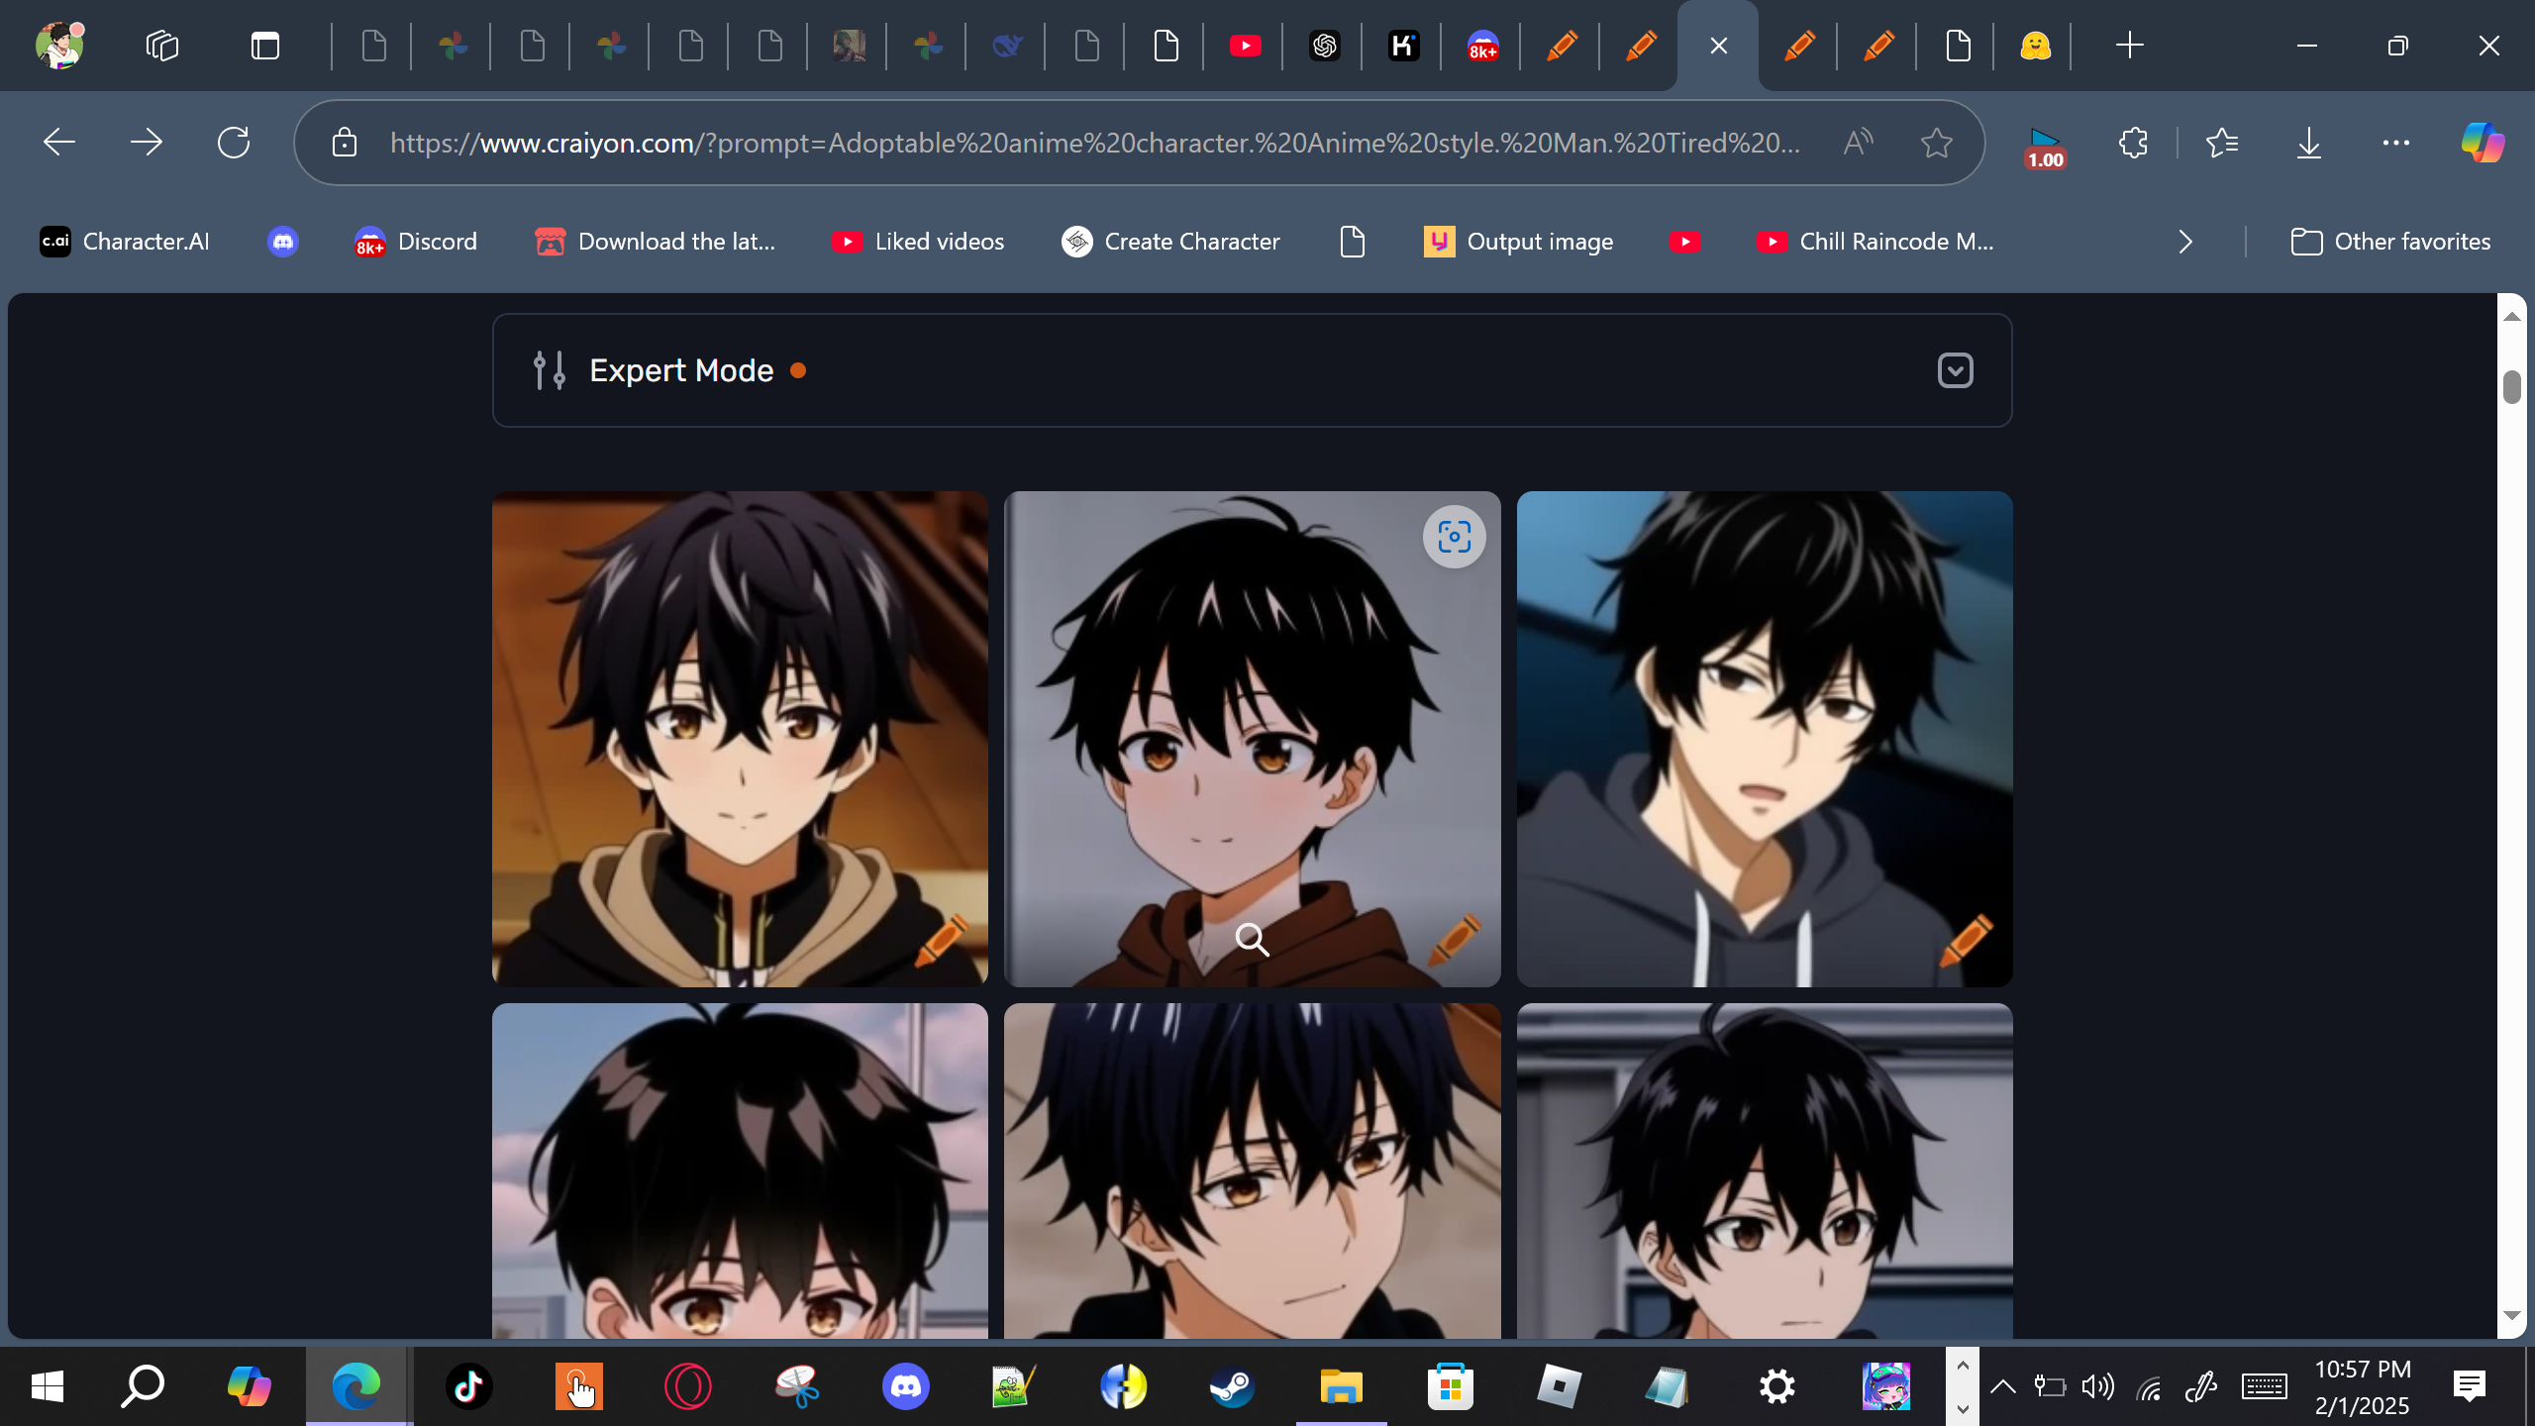Click the Expert Mode sliders icon
The width and height of the screenshot is (2535, 1426).
tap(550, 370)
